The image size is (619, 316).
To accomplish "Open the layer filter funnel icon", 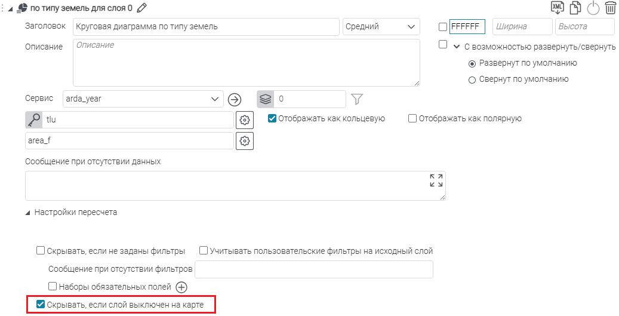I will point(357,99).
